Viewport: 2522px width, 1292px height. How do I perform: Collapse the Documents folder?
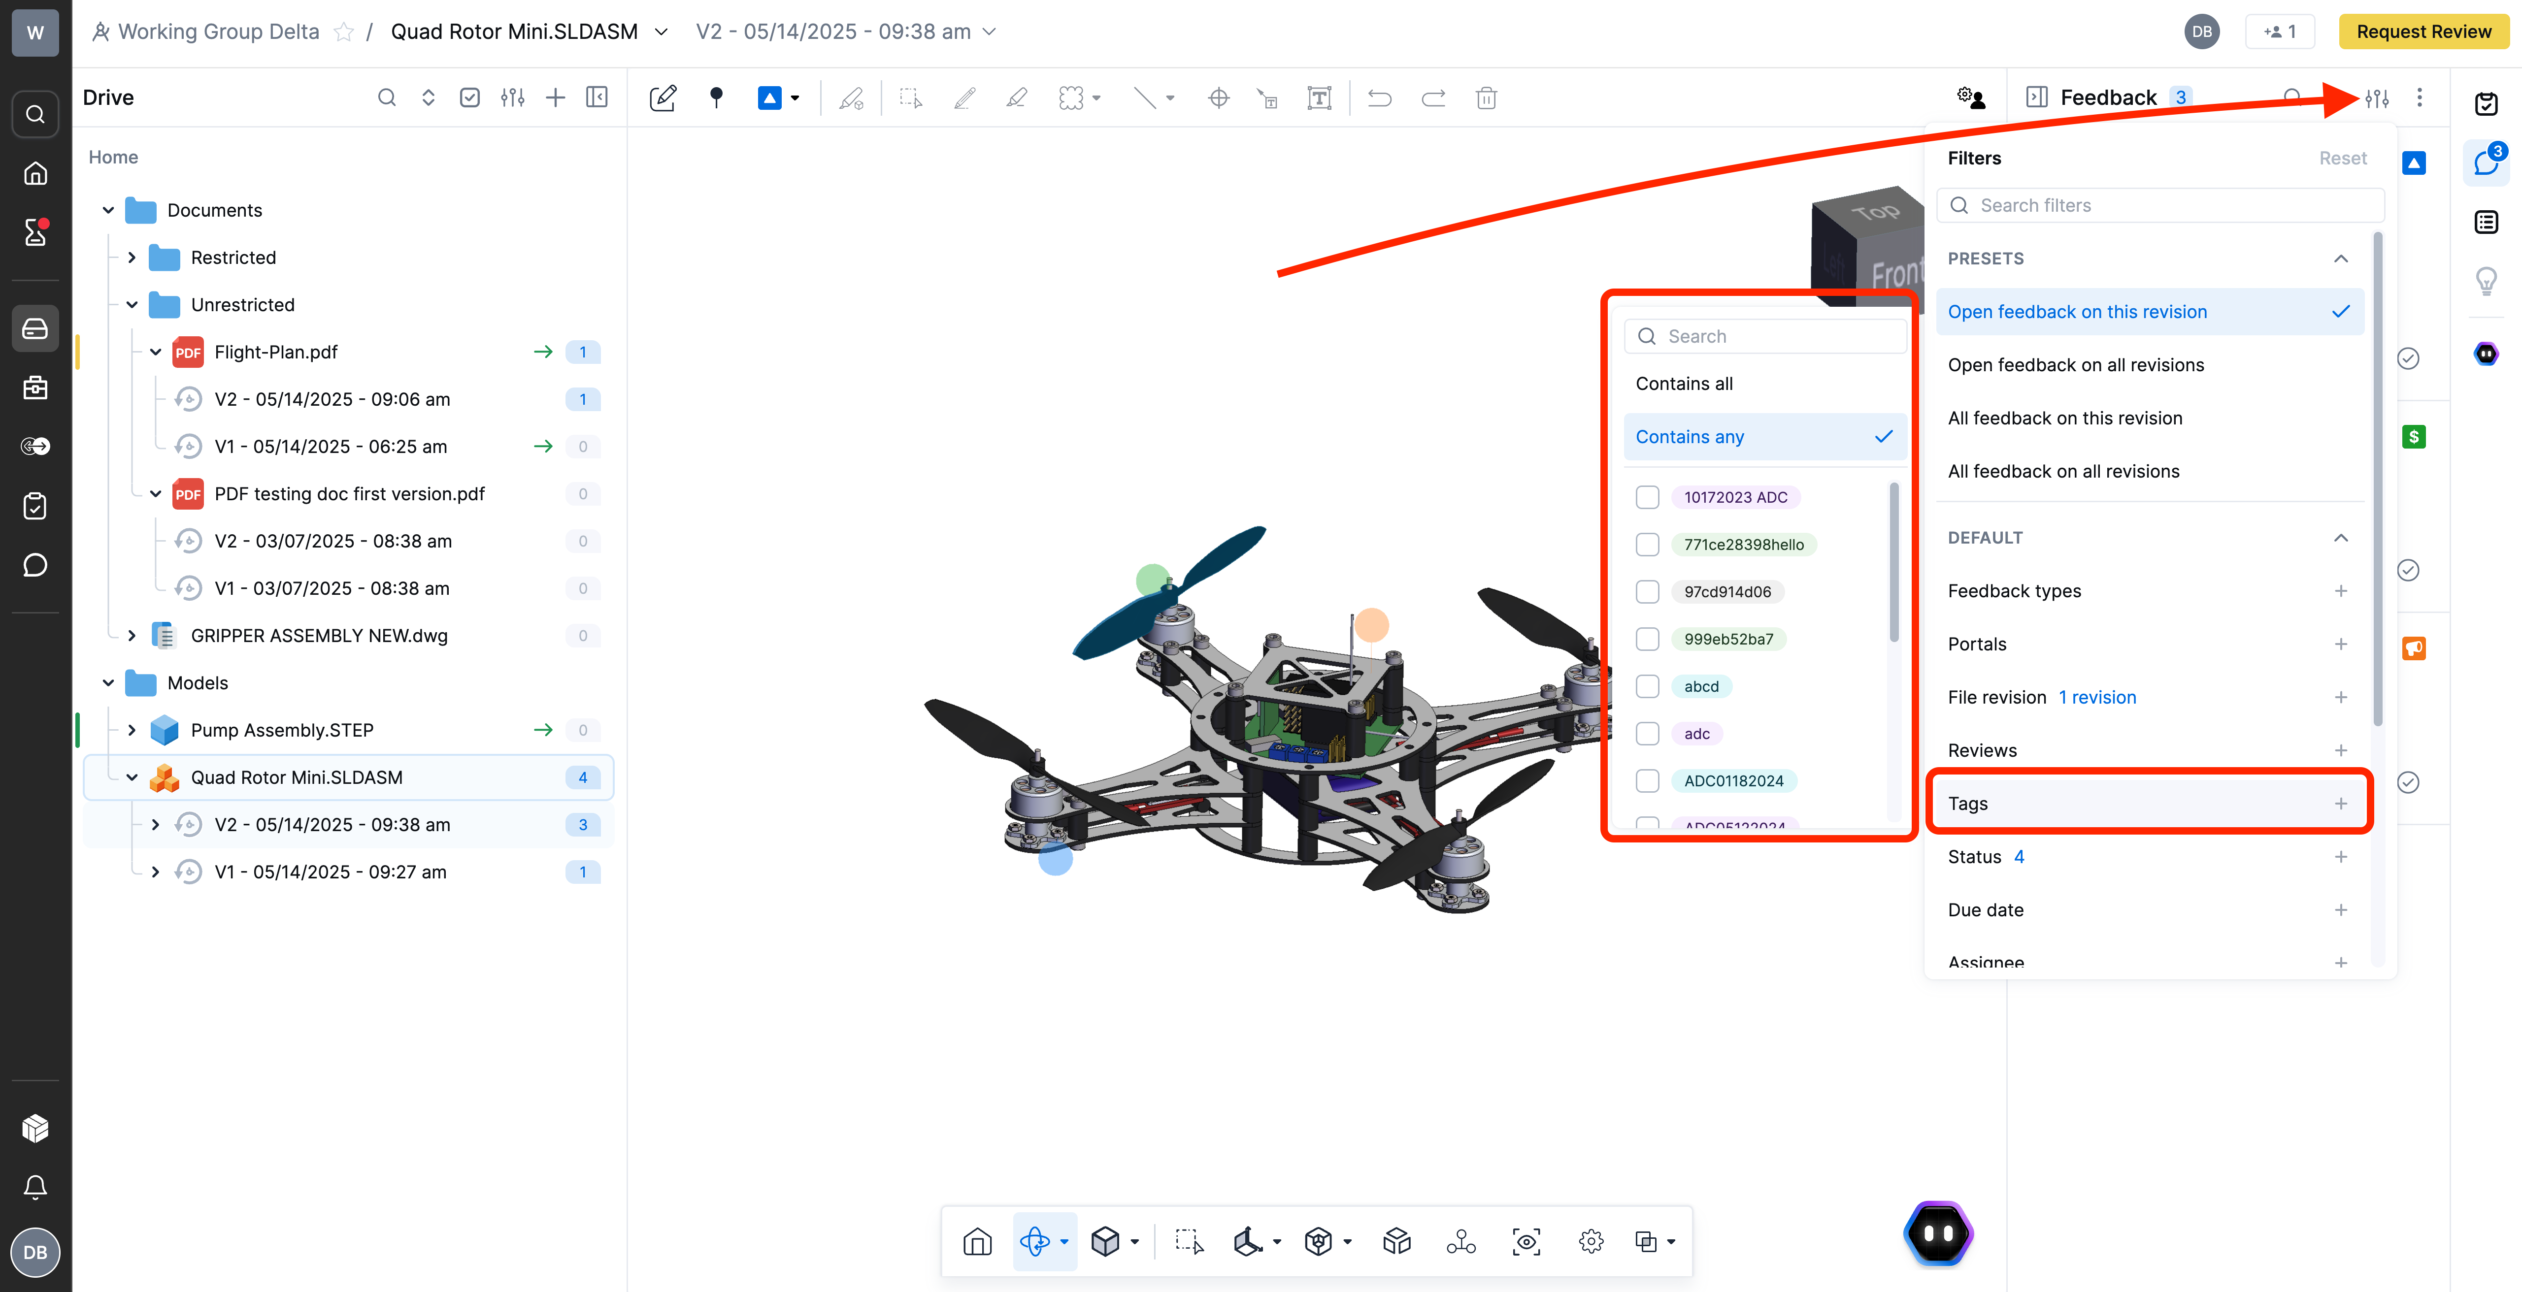click(x=109, y=209)
